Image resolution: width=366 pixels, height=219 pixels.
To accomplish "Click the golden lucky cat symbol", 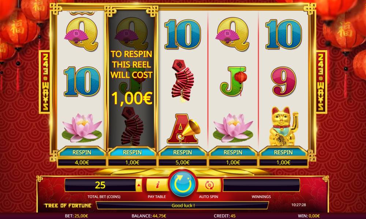I will pyautogui.click(x=283, y=126).
